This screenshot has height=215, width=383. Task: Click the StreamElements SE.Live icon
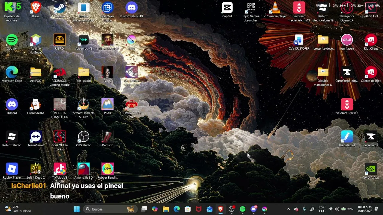(83, 109)
